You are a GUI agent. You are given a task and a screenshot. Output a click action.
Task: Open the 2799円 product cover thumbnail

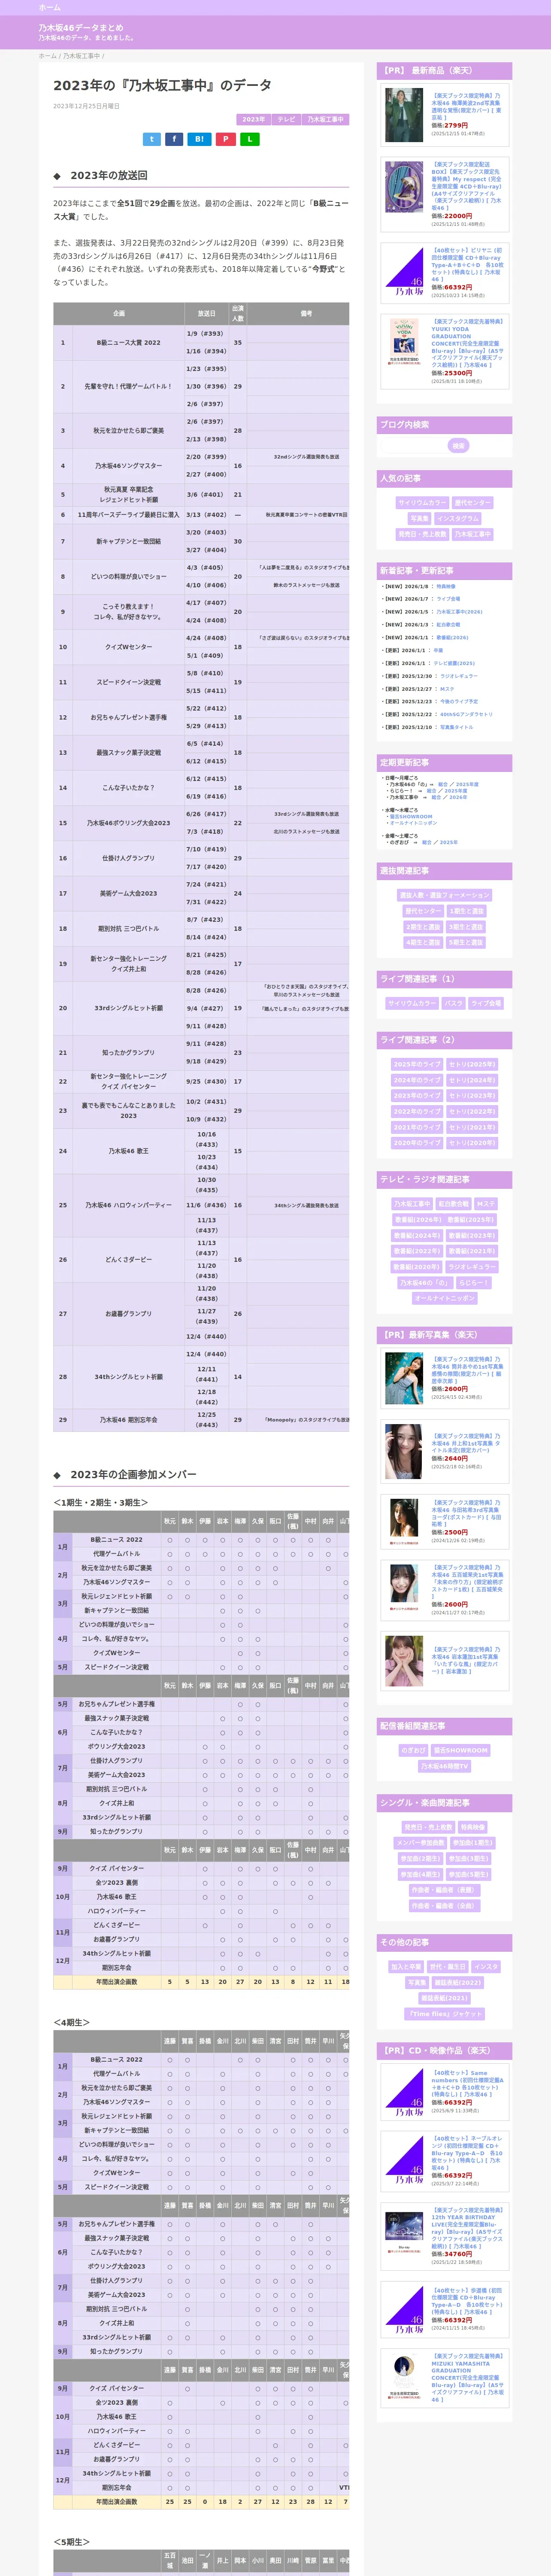[x=404, y=114]
